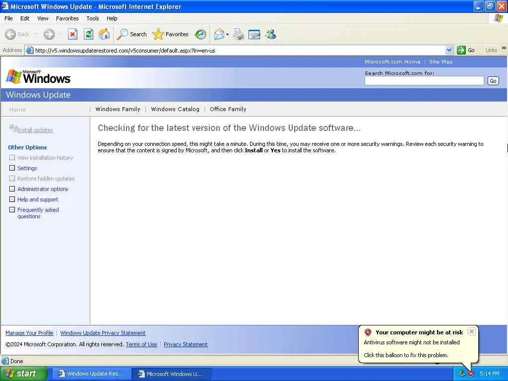
Task: Click the page icon in the address bar
Action: [30, 50]
